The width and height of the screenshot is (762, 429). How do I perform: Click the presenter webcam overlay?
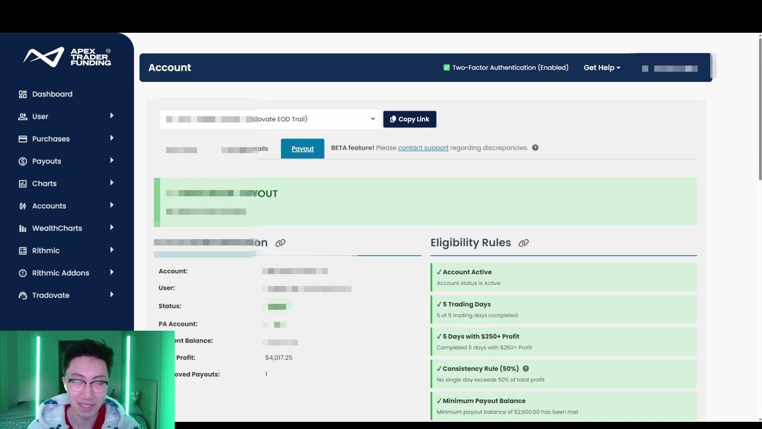pyautogui.click(x=87, y=380)
